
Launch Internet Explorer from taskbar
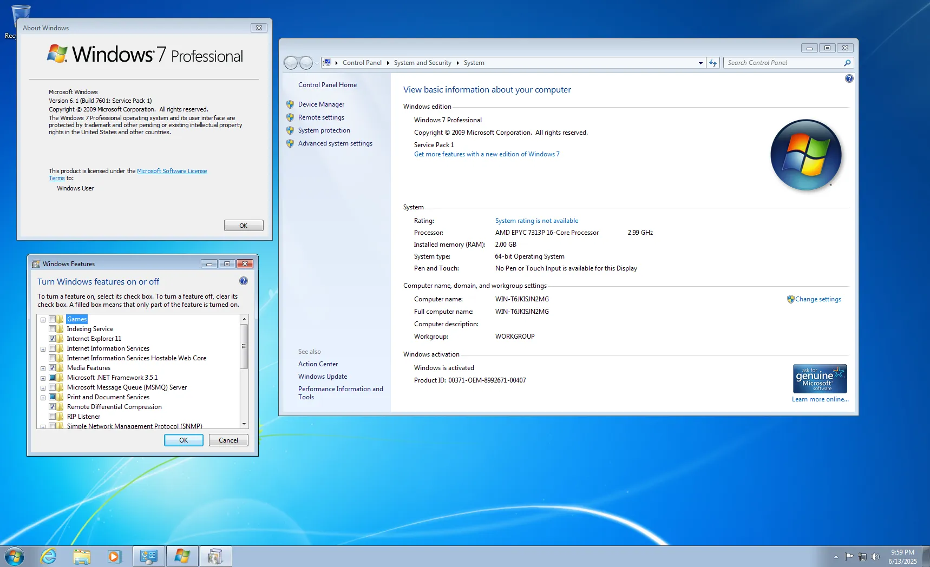click(49, 556)
